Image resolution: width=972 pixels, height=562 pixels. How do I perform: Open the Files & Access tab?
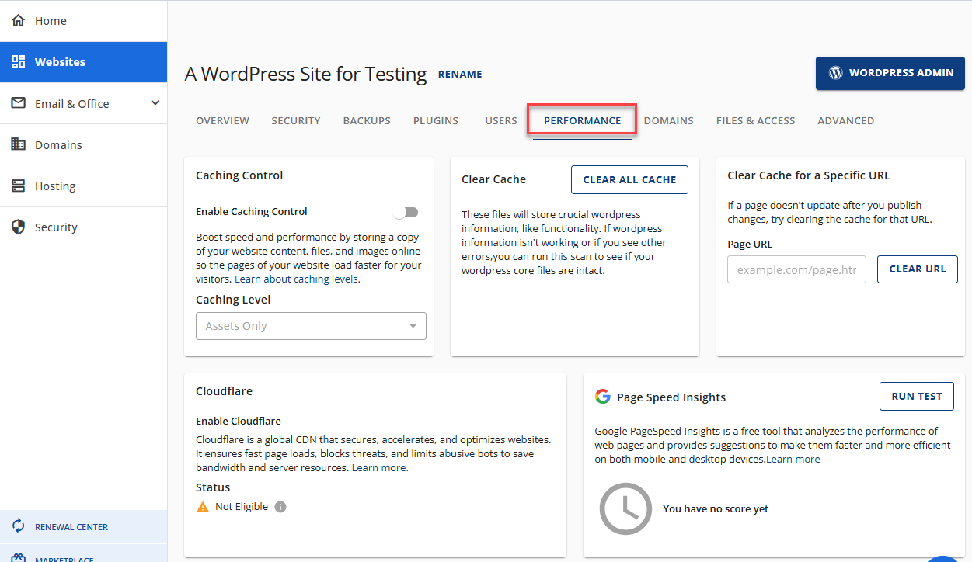point(755,120)
